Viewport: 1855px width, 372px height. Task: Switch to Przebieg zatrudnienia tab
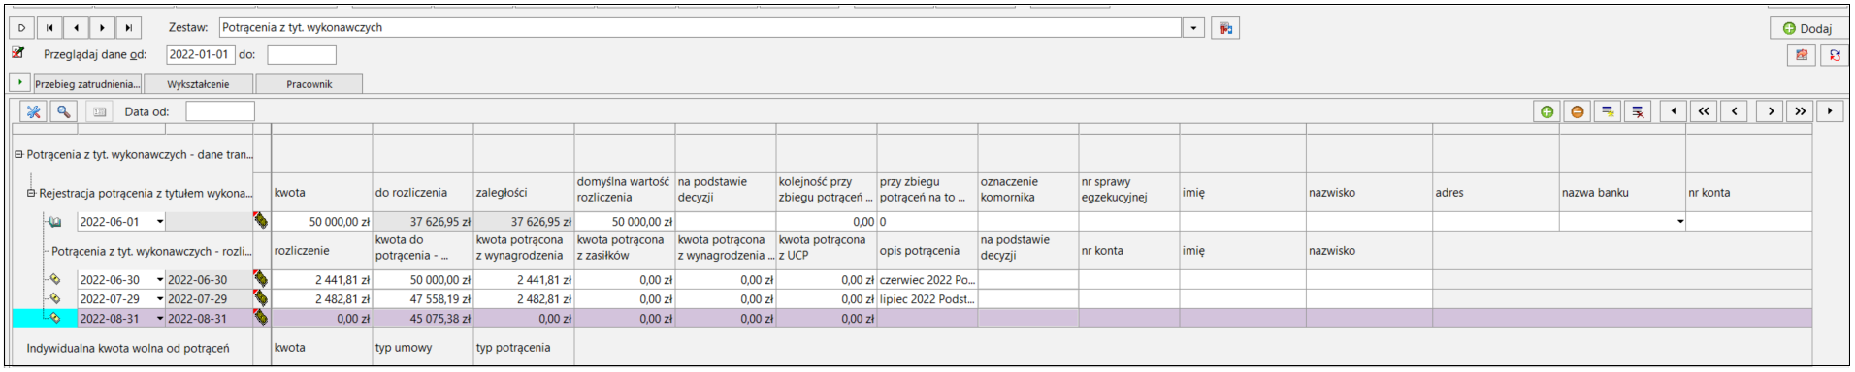tap(87, 84)
